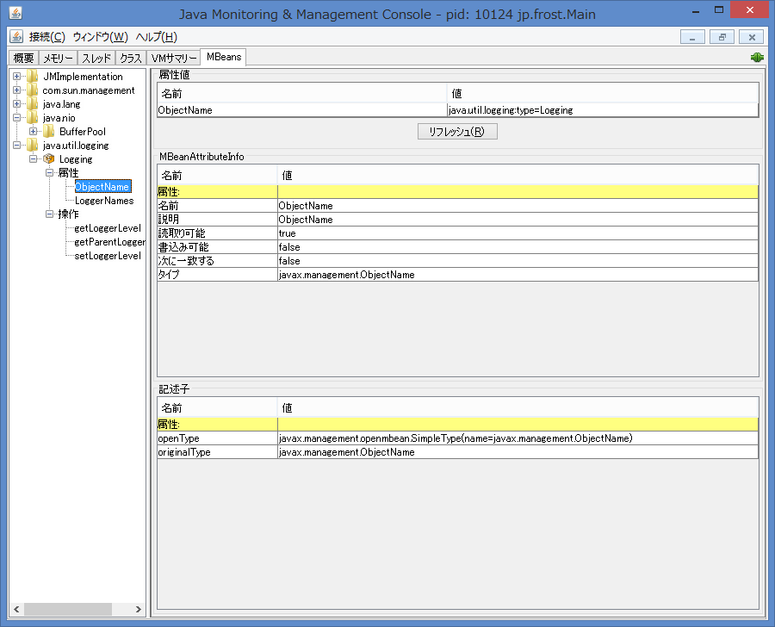The image size is (775, 627).
Task: Collapse the java.nio tree node
Action: 16,117
